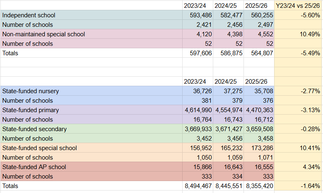Select the 3,456 cell
Screen dimensions: 323x193
tap(229, 139)
